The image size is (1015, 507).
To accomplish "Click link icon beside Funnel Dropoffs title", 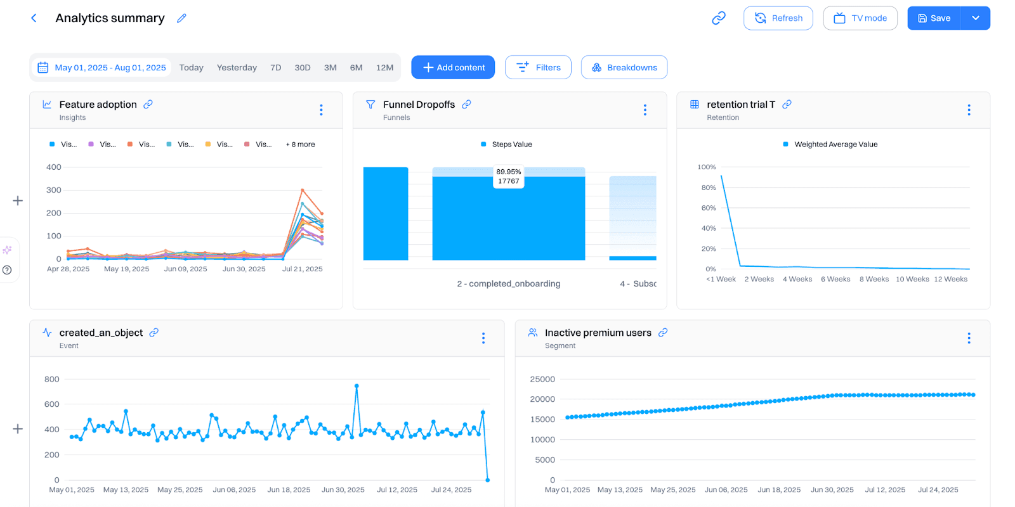I will [466, 105].
